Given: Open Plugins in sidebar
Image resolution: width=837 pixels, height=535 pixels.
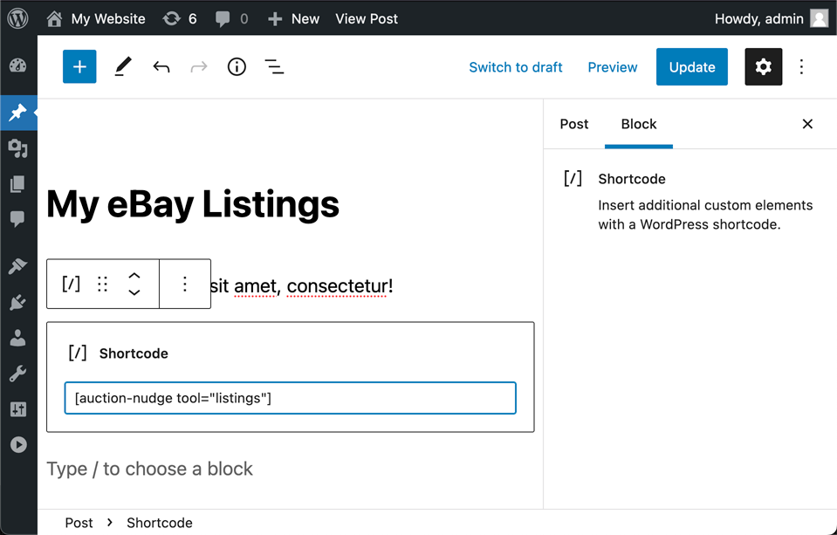Looking at the screenshot, I should click(x=18, y=302).
